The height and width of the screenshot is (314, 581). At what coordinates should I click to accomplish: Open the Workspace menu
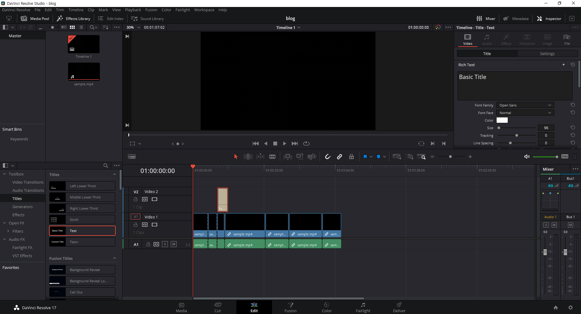[204, 10]
